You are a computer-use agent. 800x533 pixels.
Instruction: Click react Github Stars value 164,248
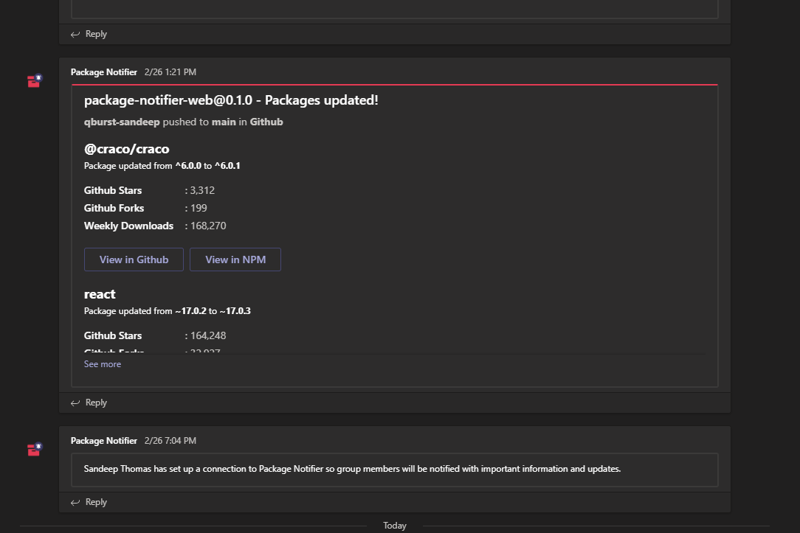coord(208,335)
